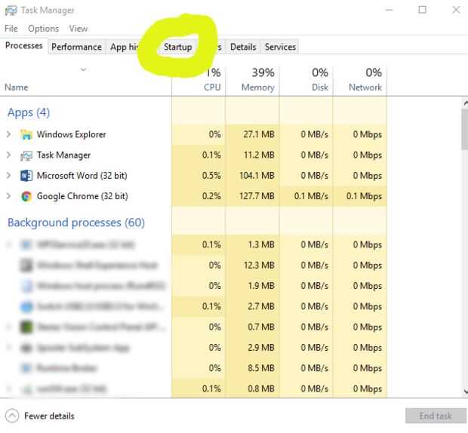Click the process list vertical scrollbar thumb
The width and height of the screenshot is (468, 433).
(x=465, y=129)
